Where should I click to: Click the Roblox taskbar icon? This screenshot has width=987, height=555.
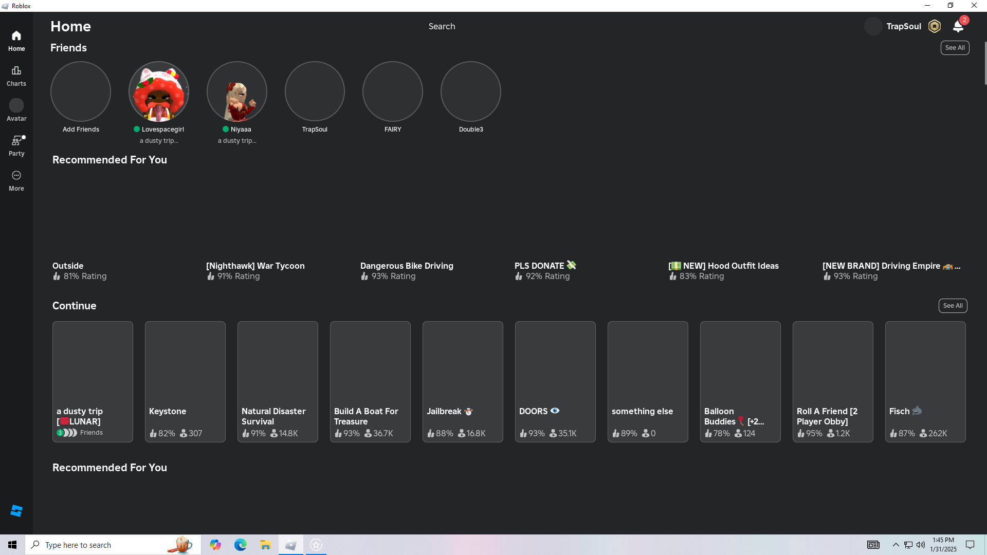coord(291,545)
